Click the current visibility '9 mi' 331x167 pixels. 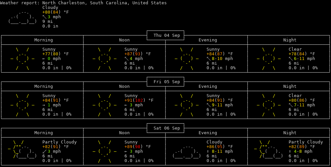[47, 21]
